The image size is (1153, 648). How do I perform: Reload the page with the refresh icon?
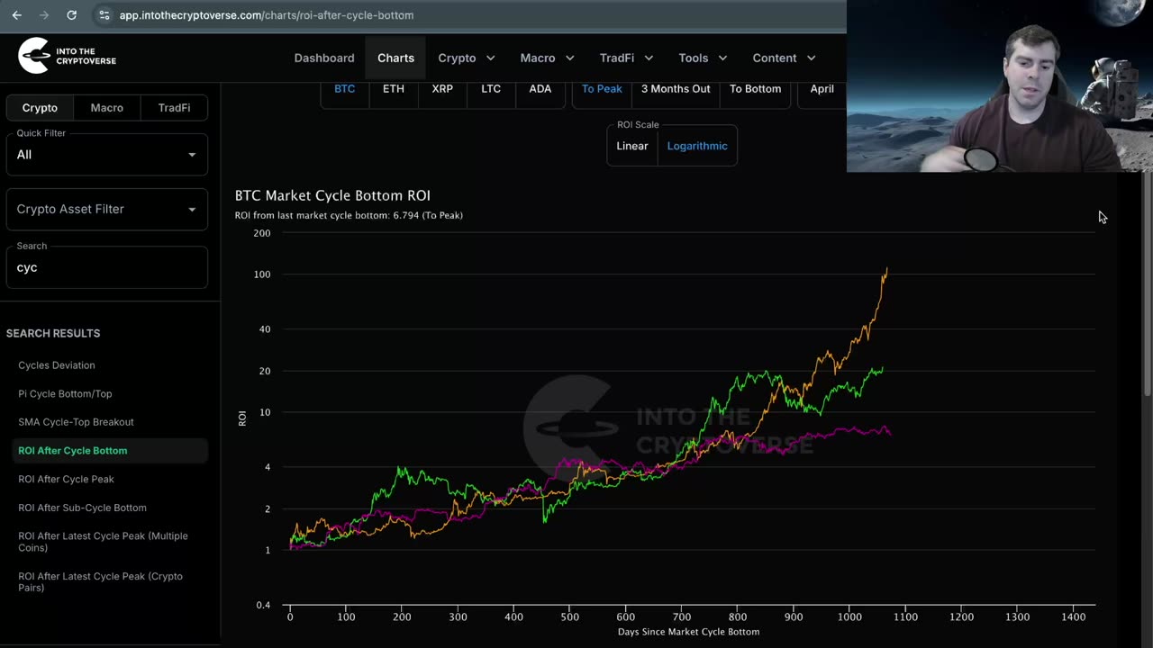[72, 15]
